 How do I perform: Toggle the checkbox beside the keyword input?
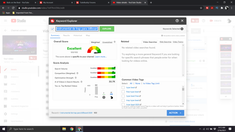(x=52, y=29)
